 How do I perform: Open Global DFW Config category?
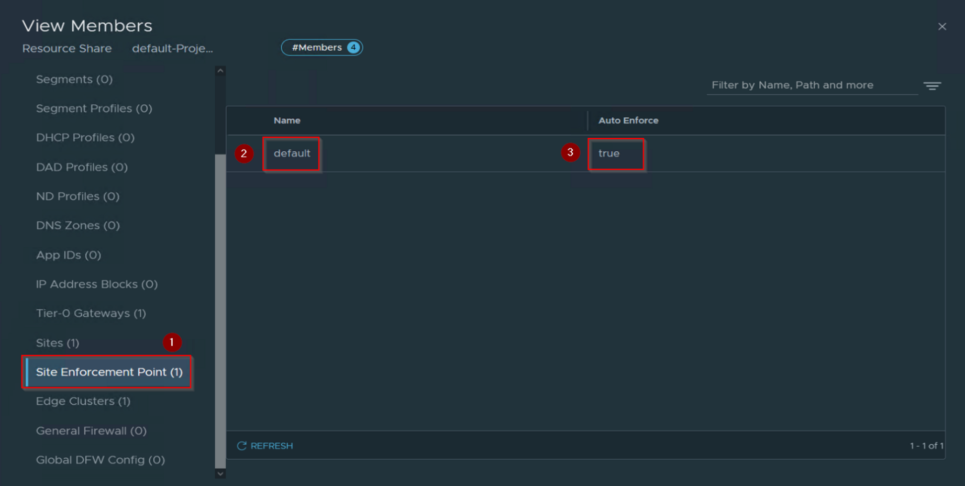click(100, 460)
